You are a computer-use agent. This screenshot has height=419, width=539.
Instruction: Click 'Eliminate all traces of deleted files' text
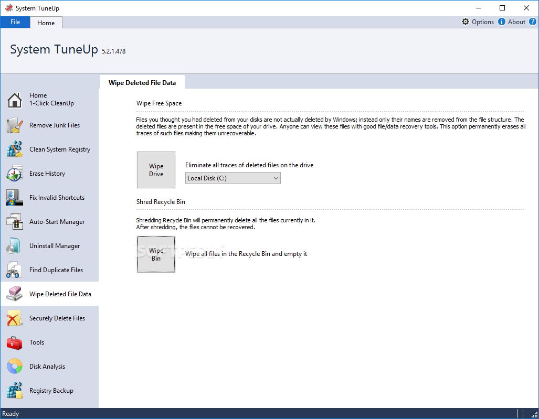(249, 165)
